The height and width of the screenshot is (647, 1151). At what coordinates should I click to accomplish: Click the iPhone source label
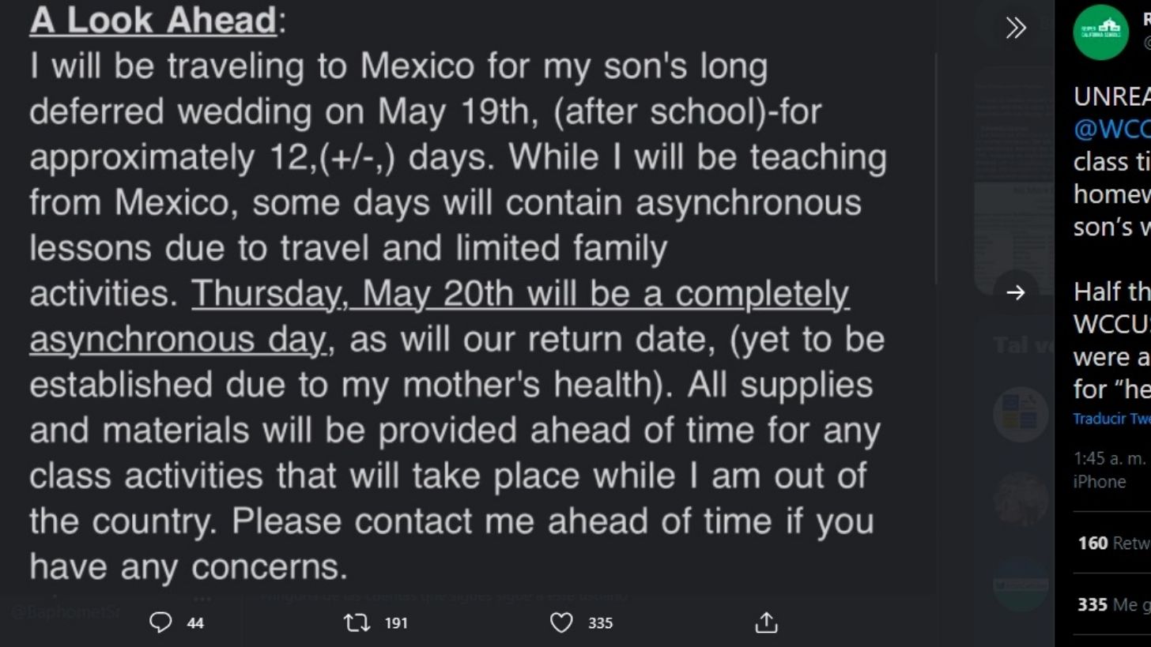point(1100,481)
